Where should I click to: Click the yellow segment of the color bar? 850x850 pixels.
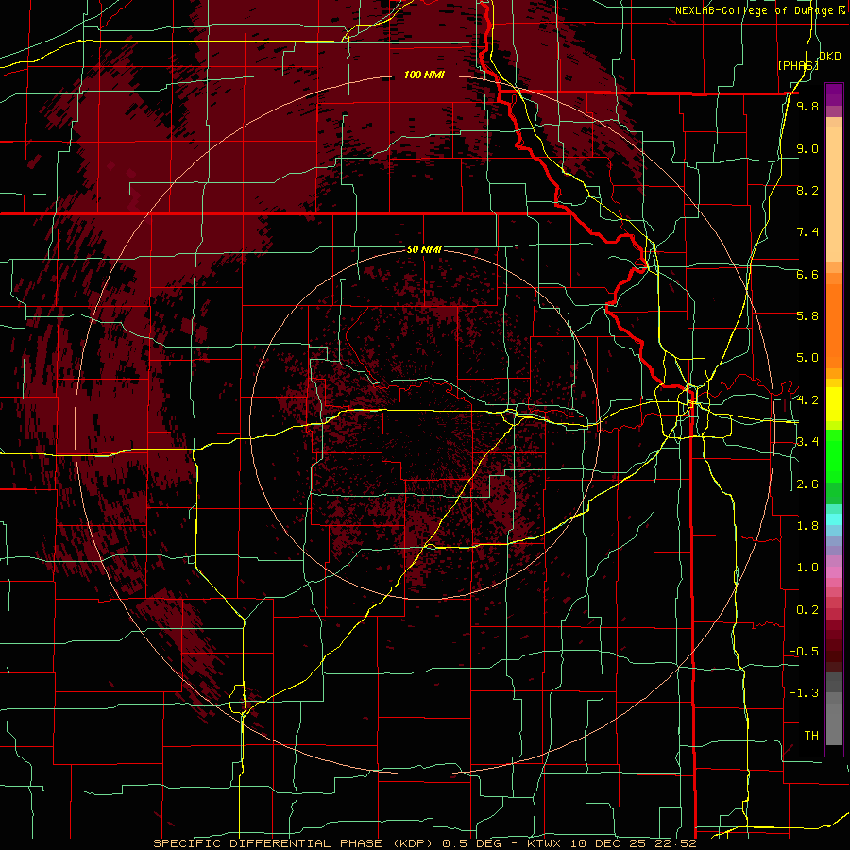click(834, 404)
